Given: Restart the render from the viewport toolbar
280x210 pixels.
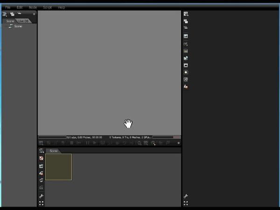Looking at the screenshot, I should tap(79, 143).
